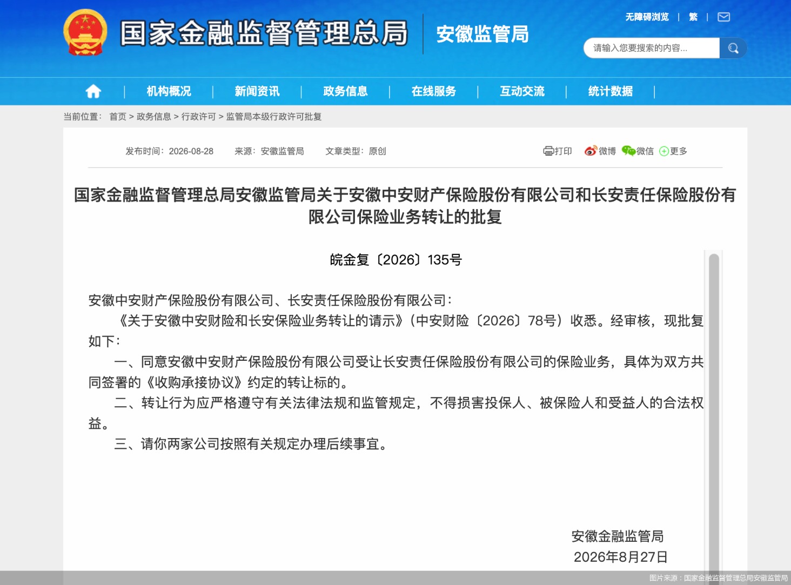Viewport: 791px width, 585px height.
Task: Click the printer icon for 打印
Action: click(x=548, y=151)
